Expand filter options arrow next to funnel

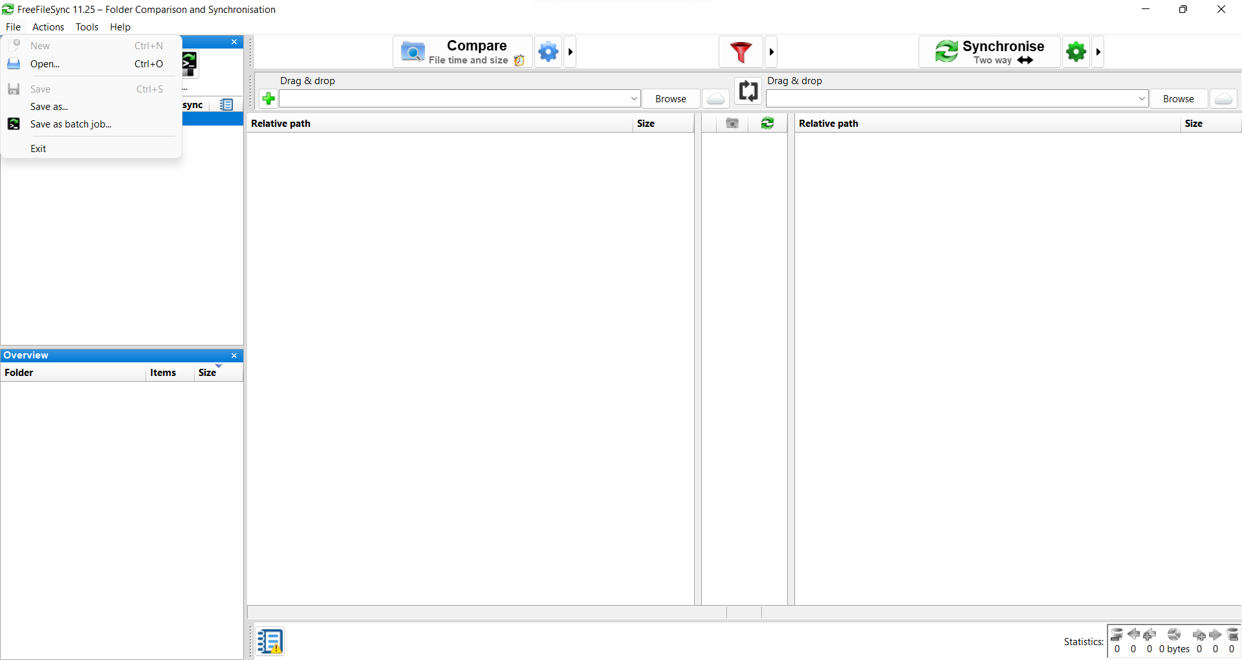pyautogui.click(x=771, y=52)
